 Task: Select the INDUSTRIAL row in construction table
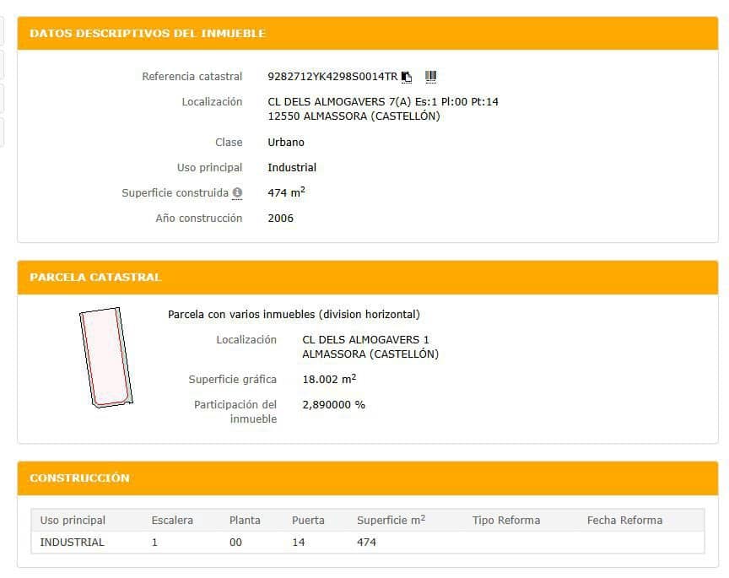73,543
